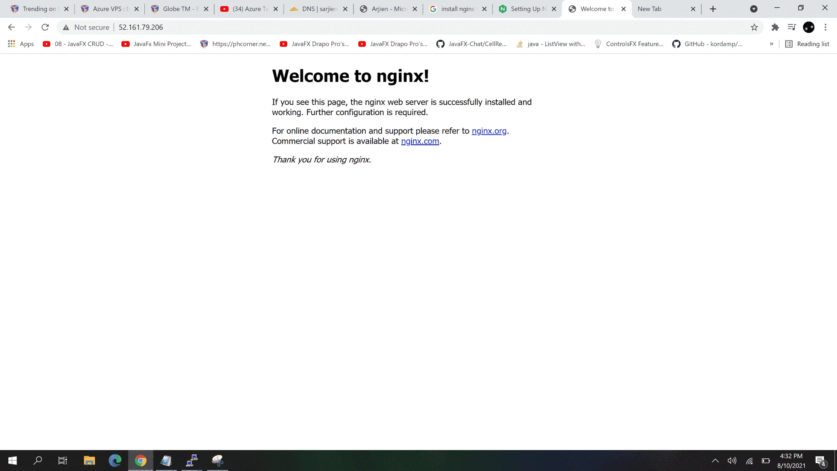Open the GitHub - kordamp/... bookmark
Viewport: 837px width, 471px height.
click(x=707, y=44)
